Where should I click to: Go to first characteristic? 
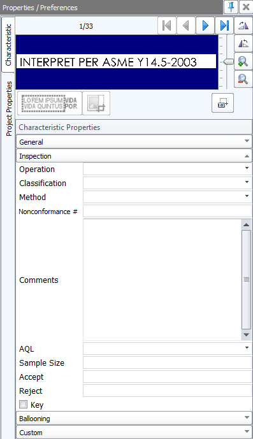167,25
